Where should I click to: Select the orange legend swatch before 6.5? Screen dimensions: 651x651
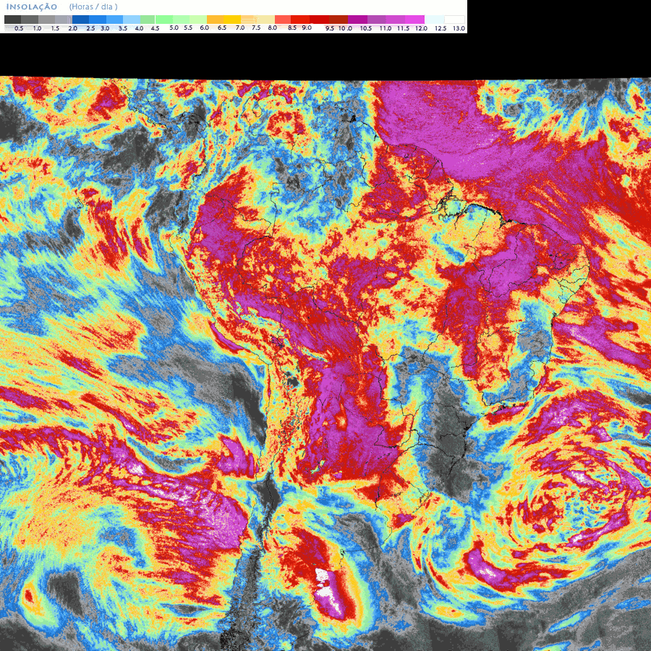(x=215, y=20)
